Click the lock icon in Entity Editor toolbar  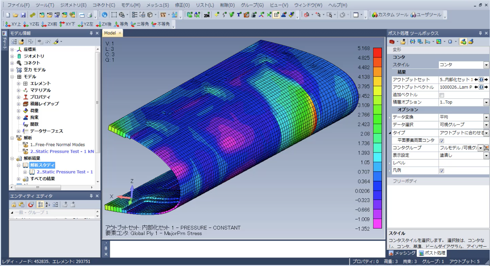click(13, 204)
